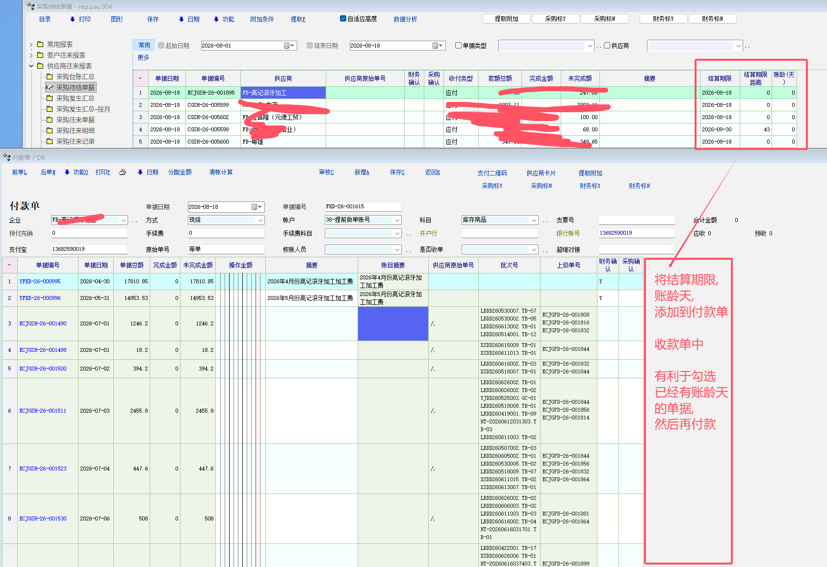Open the 单据类型 dropdown list
Viewport: 827px width, 567px height.
coord(590,46)
